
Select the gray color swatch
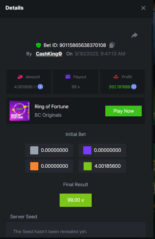pyautogui.click(x=34, y=150)
